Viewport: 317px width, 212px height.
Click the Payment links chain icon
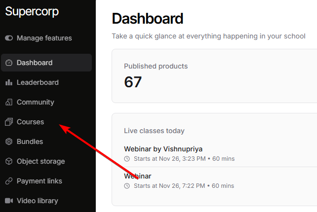[8, 181]
